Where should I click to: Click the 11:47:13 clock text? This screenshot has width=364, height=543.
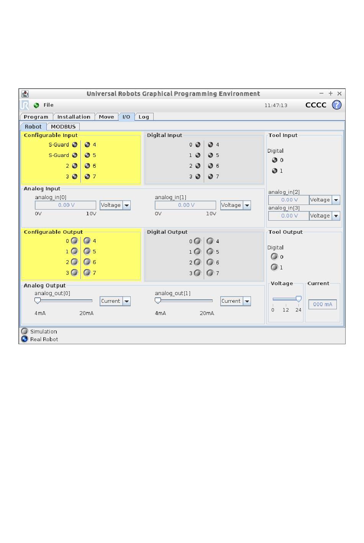tap(276, 105)
